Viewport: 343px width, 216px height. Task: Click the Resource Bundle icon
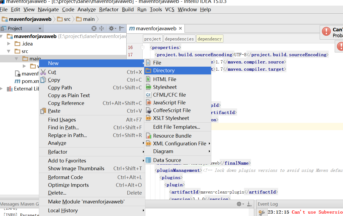click(x=148, y=136)
